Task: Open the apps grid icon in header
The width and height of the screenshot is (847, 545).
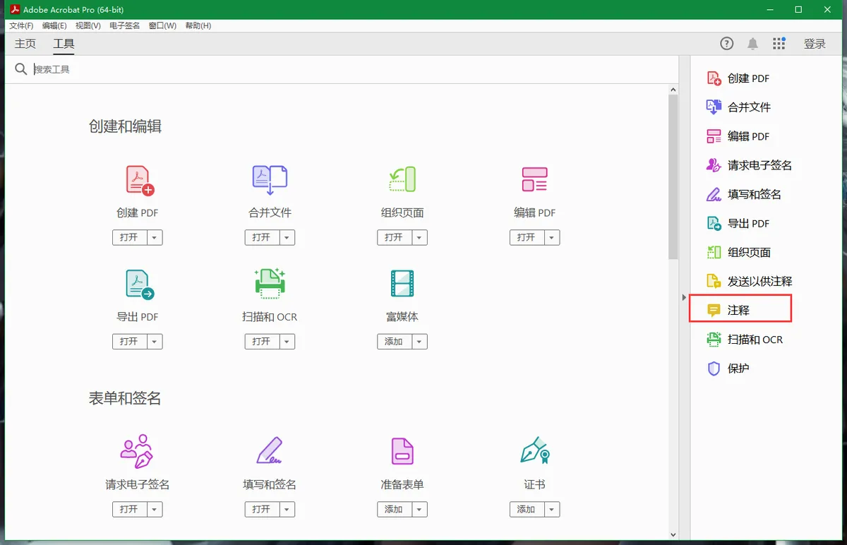Action: (779, 44)
